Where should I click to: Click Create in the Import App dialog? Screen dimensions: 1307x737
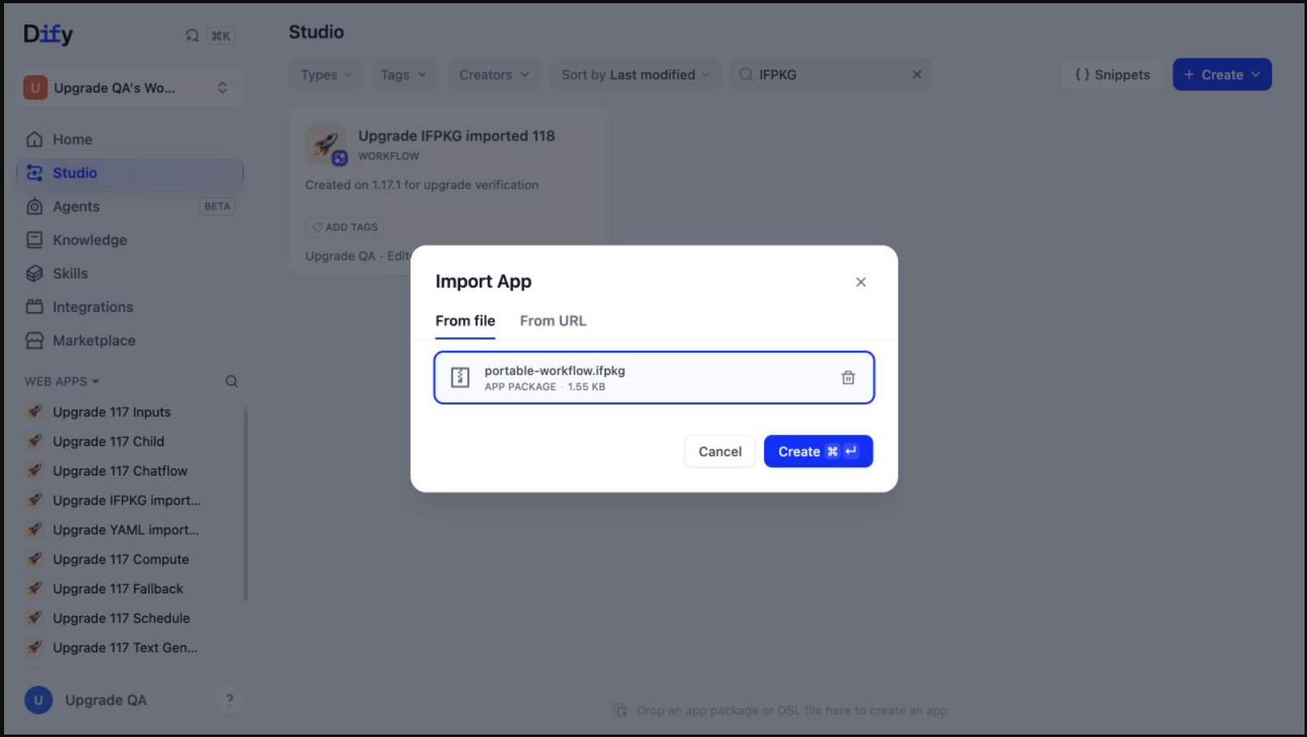(818, 452)
